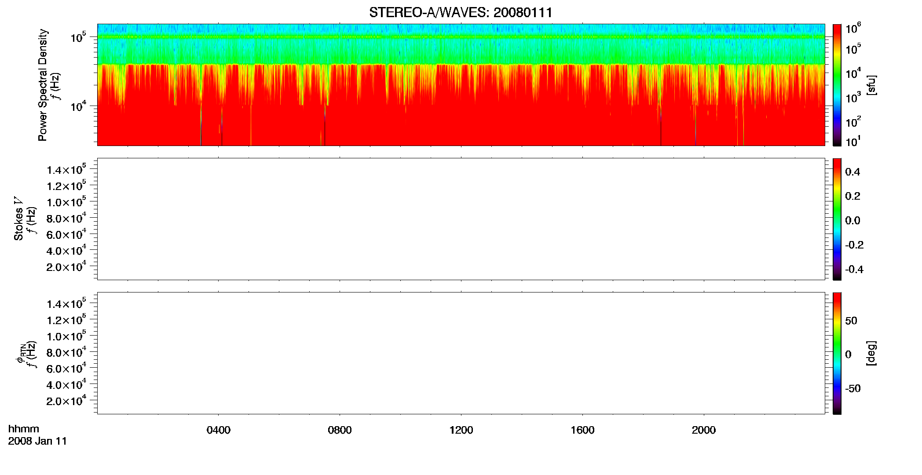Click the -0.4 value on Stokes colorbar
Image resolution: width=922 pixels, height=475 pixels.
click(854, 270)
